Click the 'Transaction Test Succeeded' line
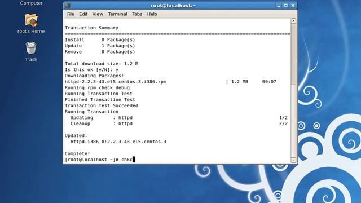This screenshot has height=203, width=361. tap(102, 105)
